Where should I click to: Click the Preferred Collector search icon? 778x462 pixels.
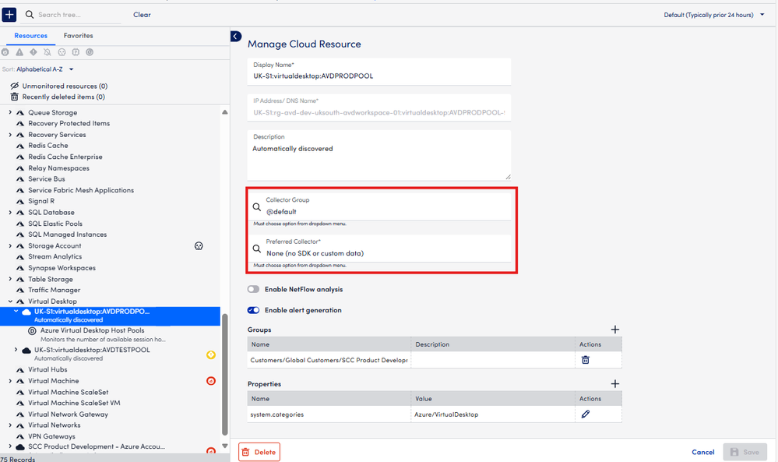tap(257, 249)
